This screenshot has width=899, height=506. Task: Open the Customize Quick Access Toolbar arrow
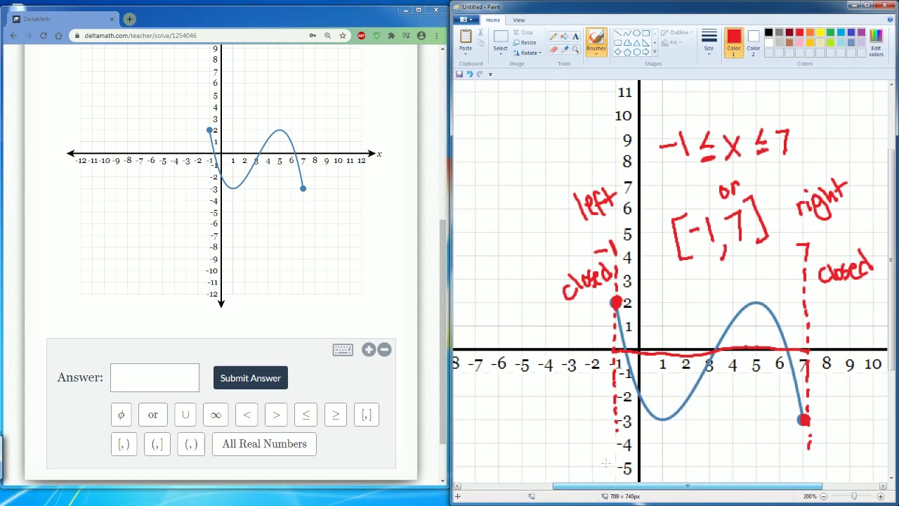click(x=490, y=74)
